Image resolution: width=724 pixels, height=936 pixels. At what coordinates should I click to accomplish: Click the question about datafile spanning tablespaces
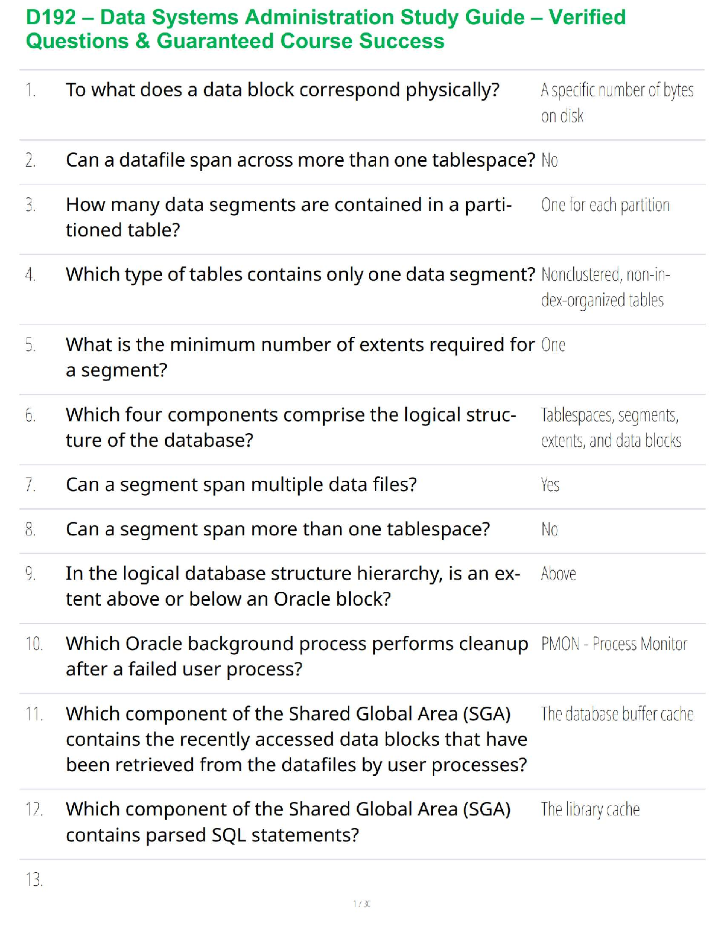[300, 160]
